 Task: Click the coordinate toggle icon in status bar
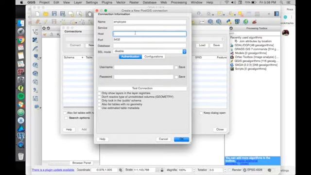[121, 170]
